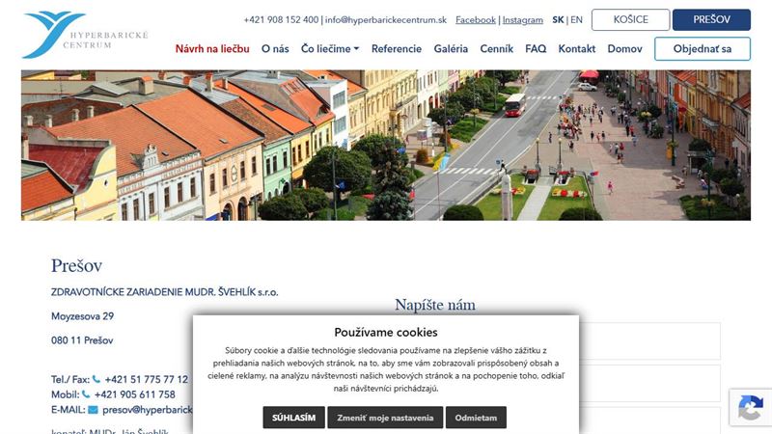Open the Facebook link
The image size is (772, 434).
click(476, 20)
